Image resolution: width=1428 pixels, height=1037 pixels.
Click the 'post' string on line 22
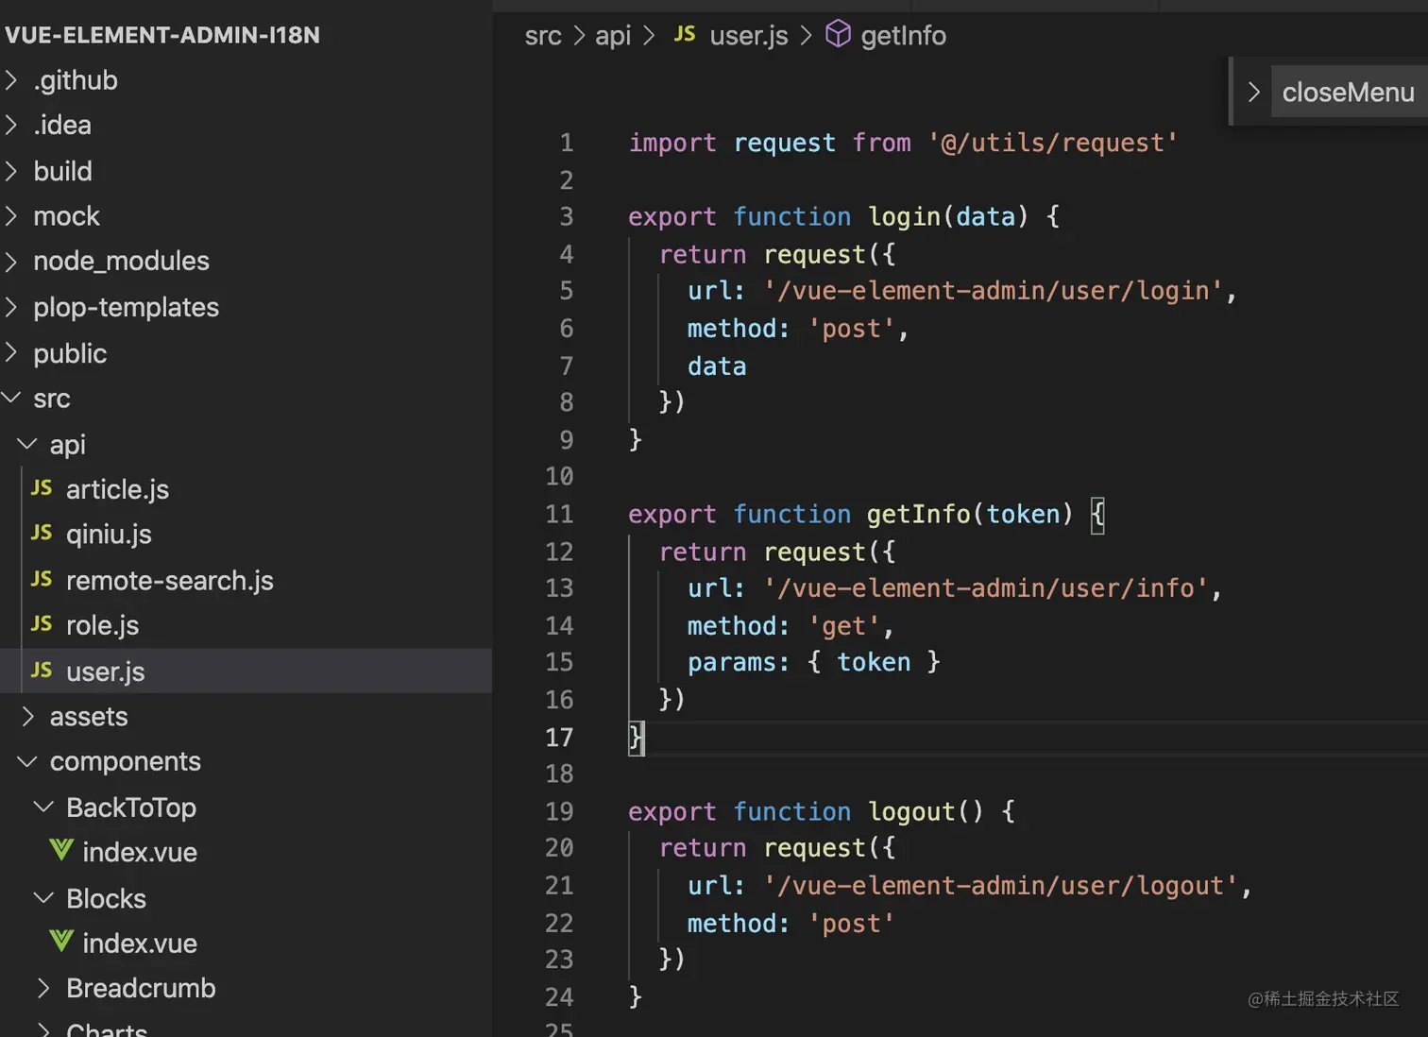click(851, 924)
